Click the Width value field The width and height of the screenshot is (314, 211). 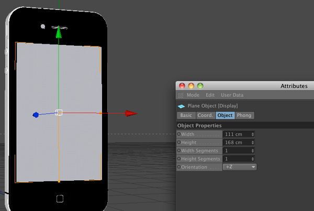click(x=239, y=134)
